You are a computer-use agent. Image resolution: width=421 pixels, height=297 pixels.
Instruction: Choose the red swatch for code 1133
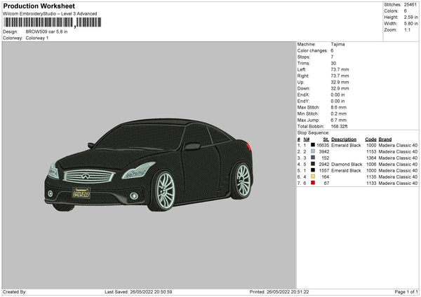[x=313, y=183]
